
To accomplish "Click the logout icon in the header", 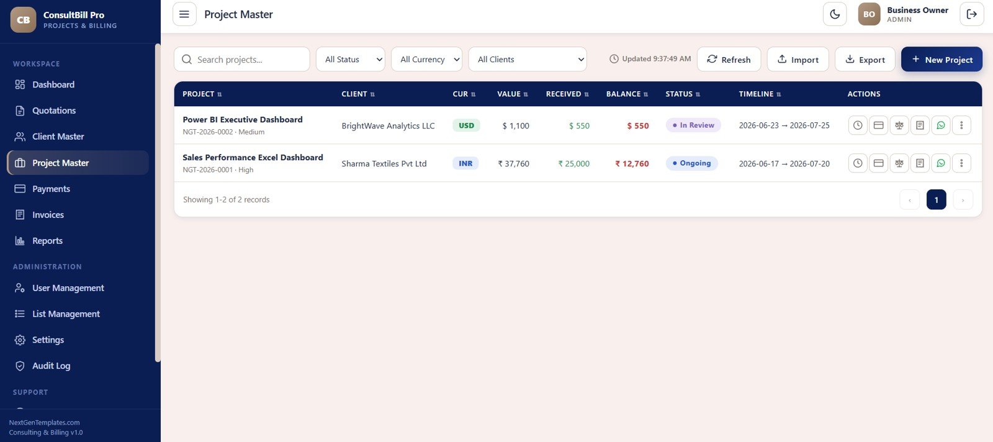I will click(972, 14).
